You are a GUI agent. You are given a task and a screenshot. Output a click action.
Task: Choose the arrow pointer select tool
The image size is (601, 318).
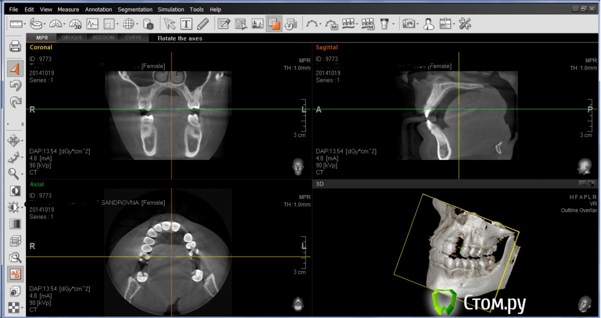[169, 23]
